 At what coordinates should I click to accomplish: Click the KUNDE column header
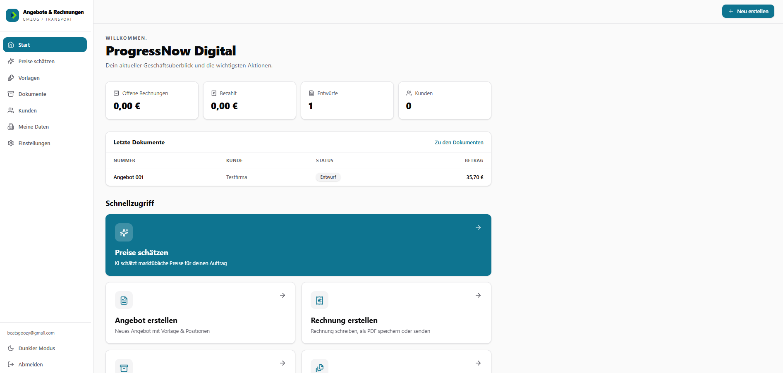[235, 160]
